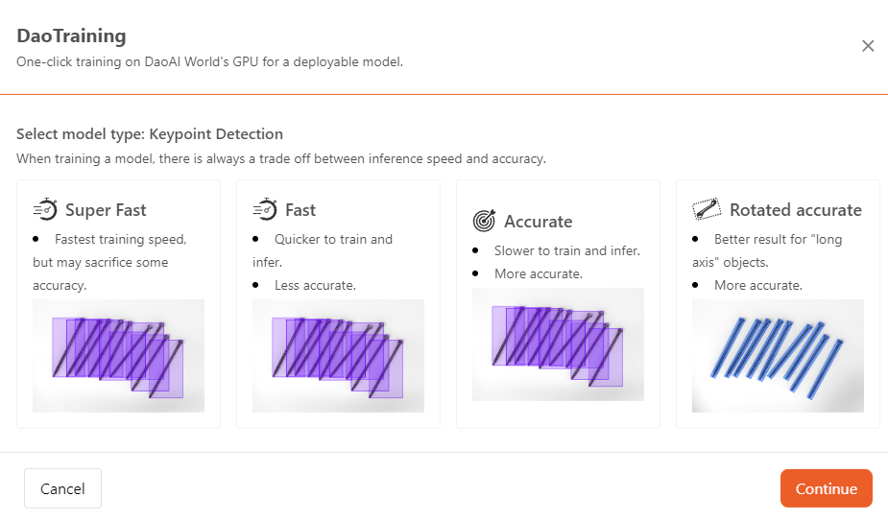This screenshot has height=521, width=888.
Task: Click the 'Less accurate.' bullet text
Action: tap(315, 285)
